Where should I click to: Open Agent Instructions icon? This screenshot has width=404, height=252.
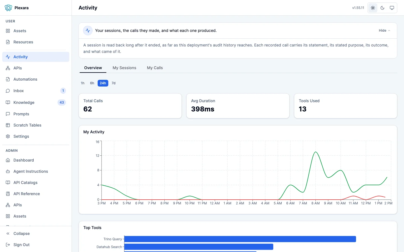coord(8,171)
